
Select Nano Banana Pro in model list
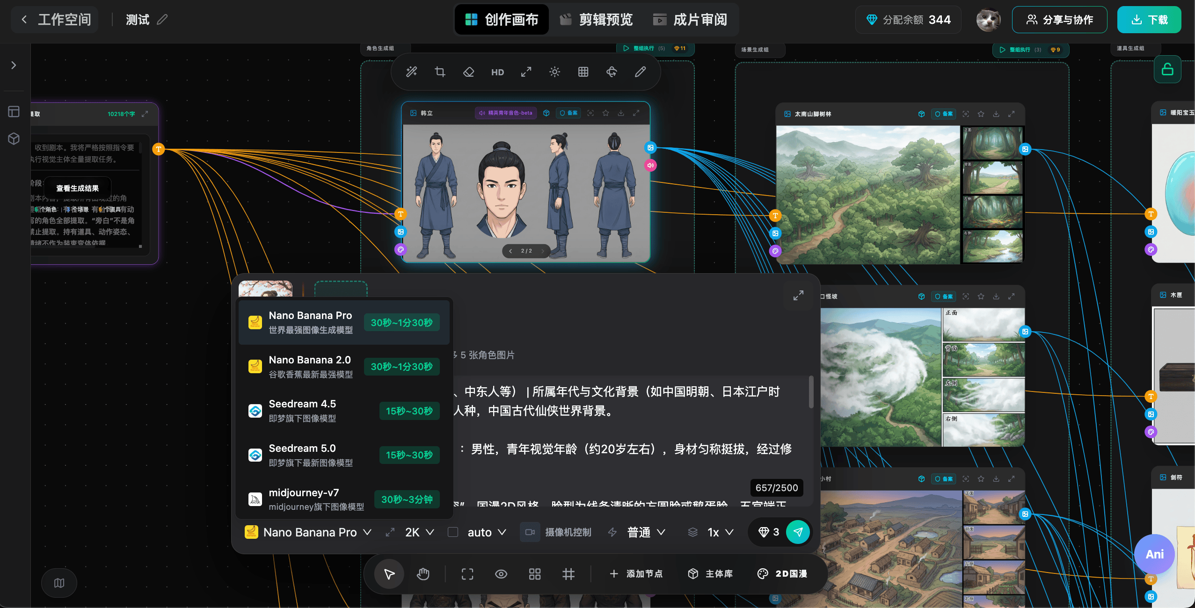(344, 322)
